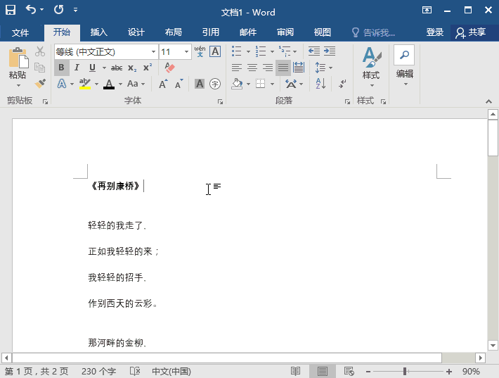Save the document with the Save icon
The width and height of the screenshot is (499, 378).
[11, 10]
